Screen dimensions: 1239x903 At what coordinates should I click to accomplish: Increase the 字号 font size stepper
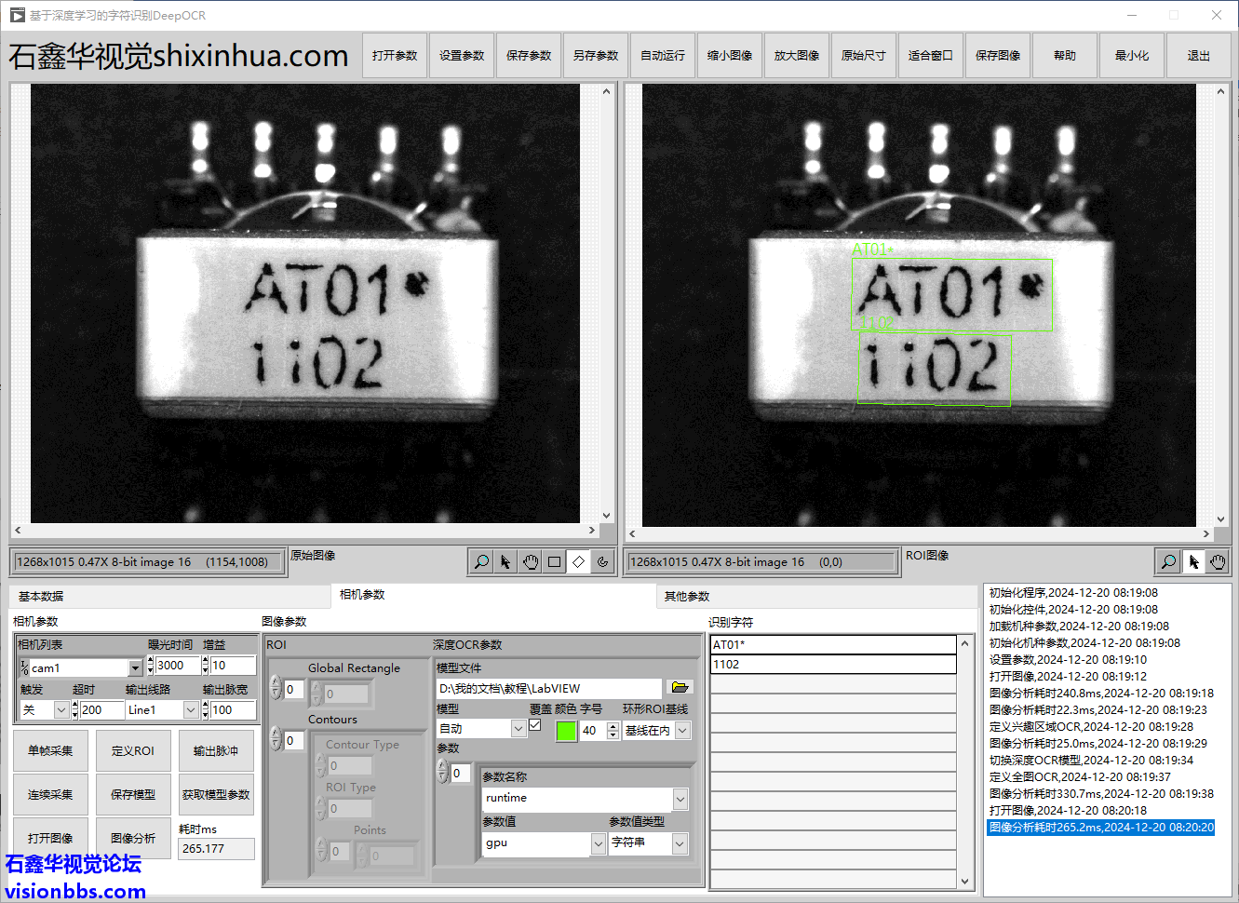point(613,726)
